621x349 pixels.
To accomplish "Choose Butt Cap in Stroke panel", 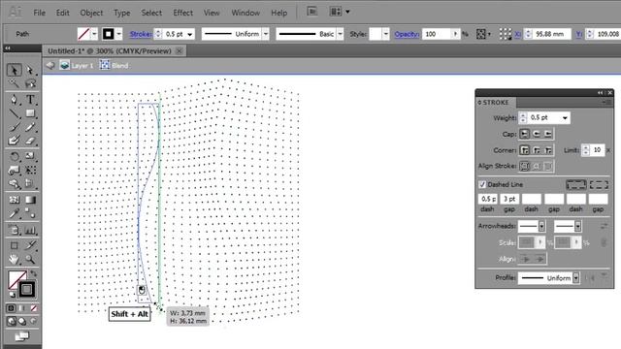I will pyautogui.click(x=524, y=134).
